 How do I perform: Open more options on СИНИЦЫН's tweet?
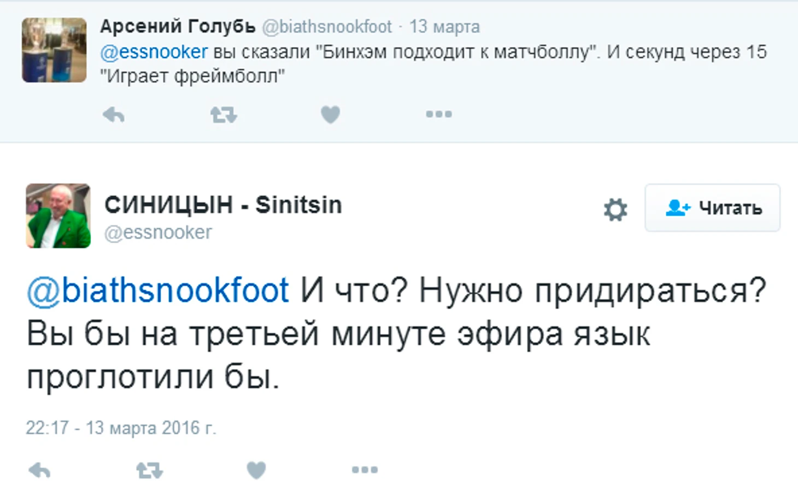click(x=365, y=470)
